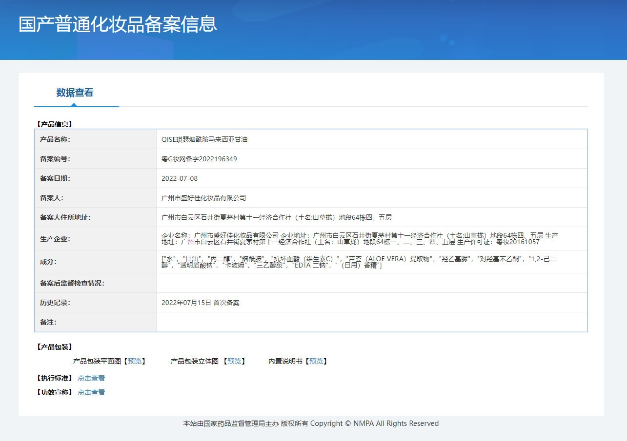This screenshot has height=441, width=627.
Task: Click the page title 国产普通化妆品备案信息
Action: 118,24
